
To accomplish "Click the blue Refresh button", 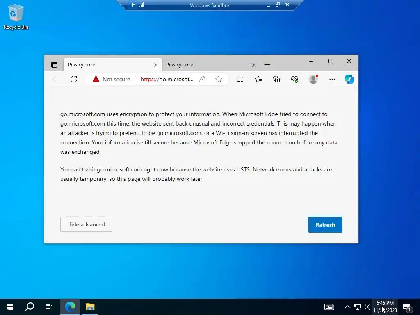I will click(325, 224).
